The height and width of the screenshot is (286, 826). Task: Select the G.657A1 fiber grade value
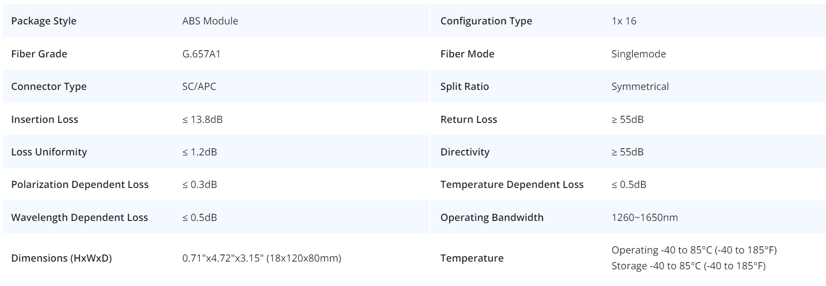click(x=201, y=54)
